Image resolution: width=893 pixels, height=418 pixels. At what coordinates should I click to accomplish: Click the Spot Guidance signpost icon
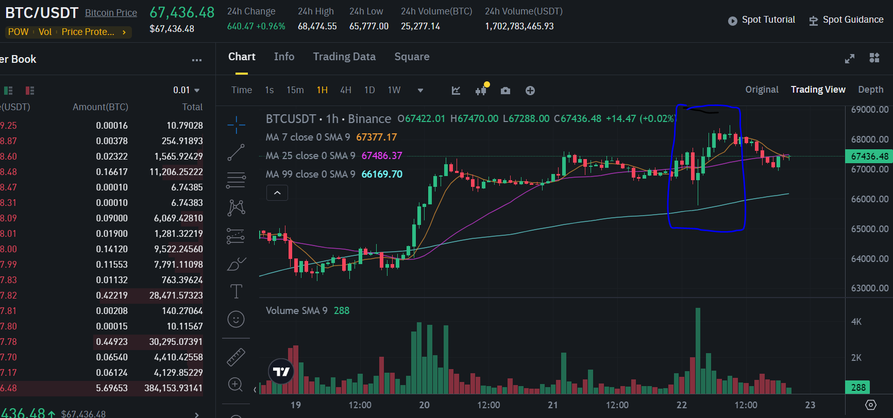(x=814, y=21)
